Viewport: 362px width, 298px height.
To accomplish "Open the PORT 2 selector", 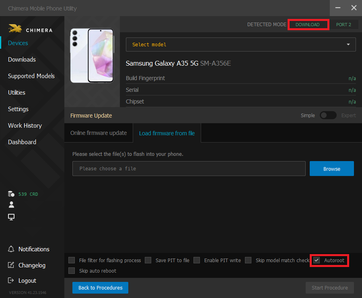I will click(343, 25).
